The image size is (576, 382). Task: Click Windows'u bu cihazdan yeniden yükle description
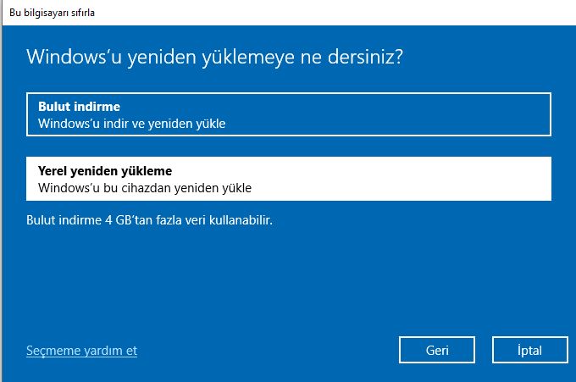coord(145,188)
